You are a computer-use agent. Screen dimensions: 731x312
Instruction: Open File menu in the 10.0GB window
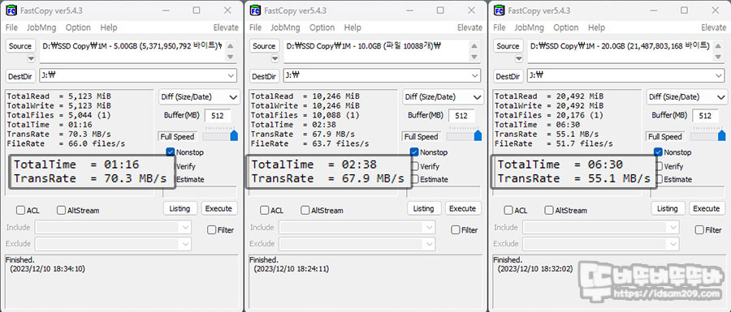[x=256, y=28]
